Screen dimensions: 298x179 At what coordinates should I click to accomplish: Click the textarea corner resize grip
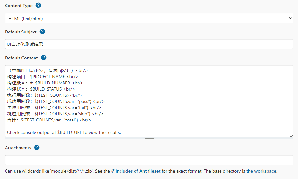(291, 135)
